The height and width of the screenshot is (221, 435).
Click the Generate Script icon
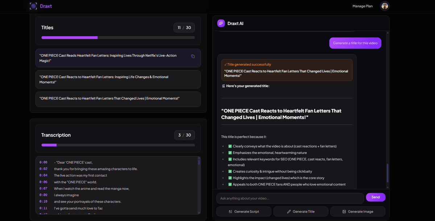pos(230,212)
